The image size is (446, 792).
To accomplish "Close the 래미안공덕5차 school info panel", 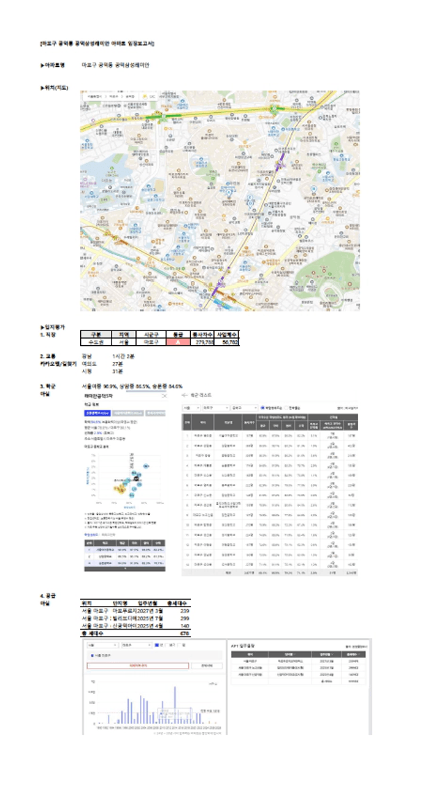I will pyautogui.click(x=164, y=396).
